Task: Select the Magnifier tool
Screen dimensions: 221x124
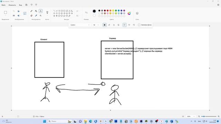Action: coord(41,15)
